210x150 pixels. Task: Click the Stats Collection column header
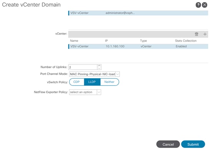click(186, 41)
